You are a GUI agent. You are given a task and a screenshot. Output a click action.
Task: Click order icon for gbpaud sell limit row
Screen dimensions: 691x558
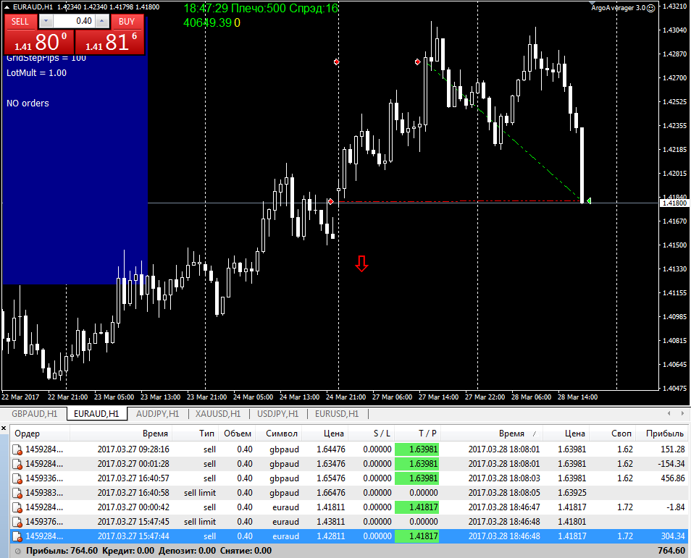coord(17,494)
